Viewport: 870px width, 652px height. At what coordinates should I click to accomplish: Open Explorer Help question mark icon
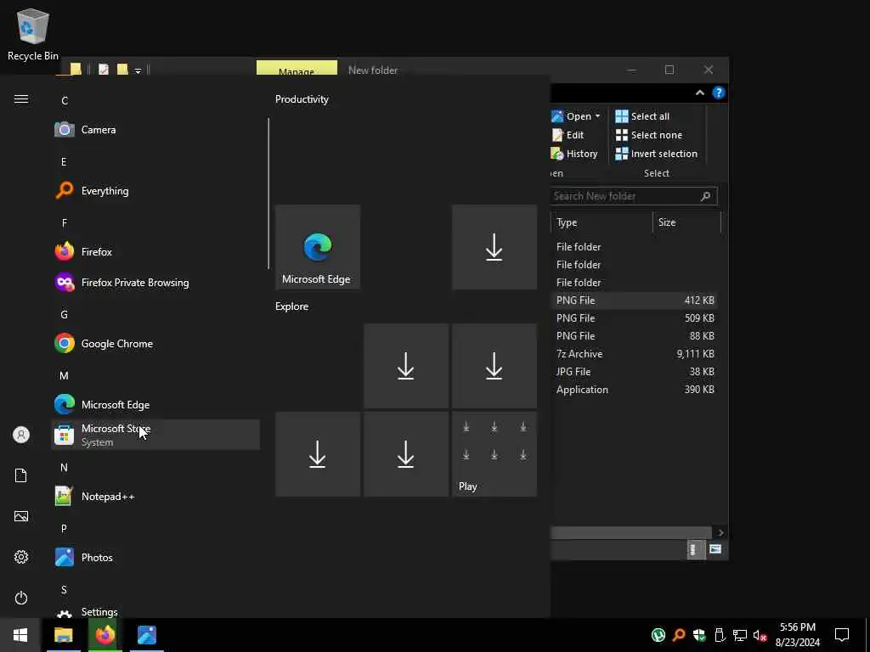click(x=719, y=93)
